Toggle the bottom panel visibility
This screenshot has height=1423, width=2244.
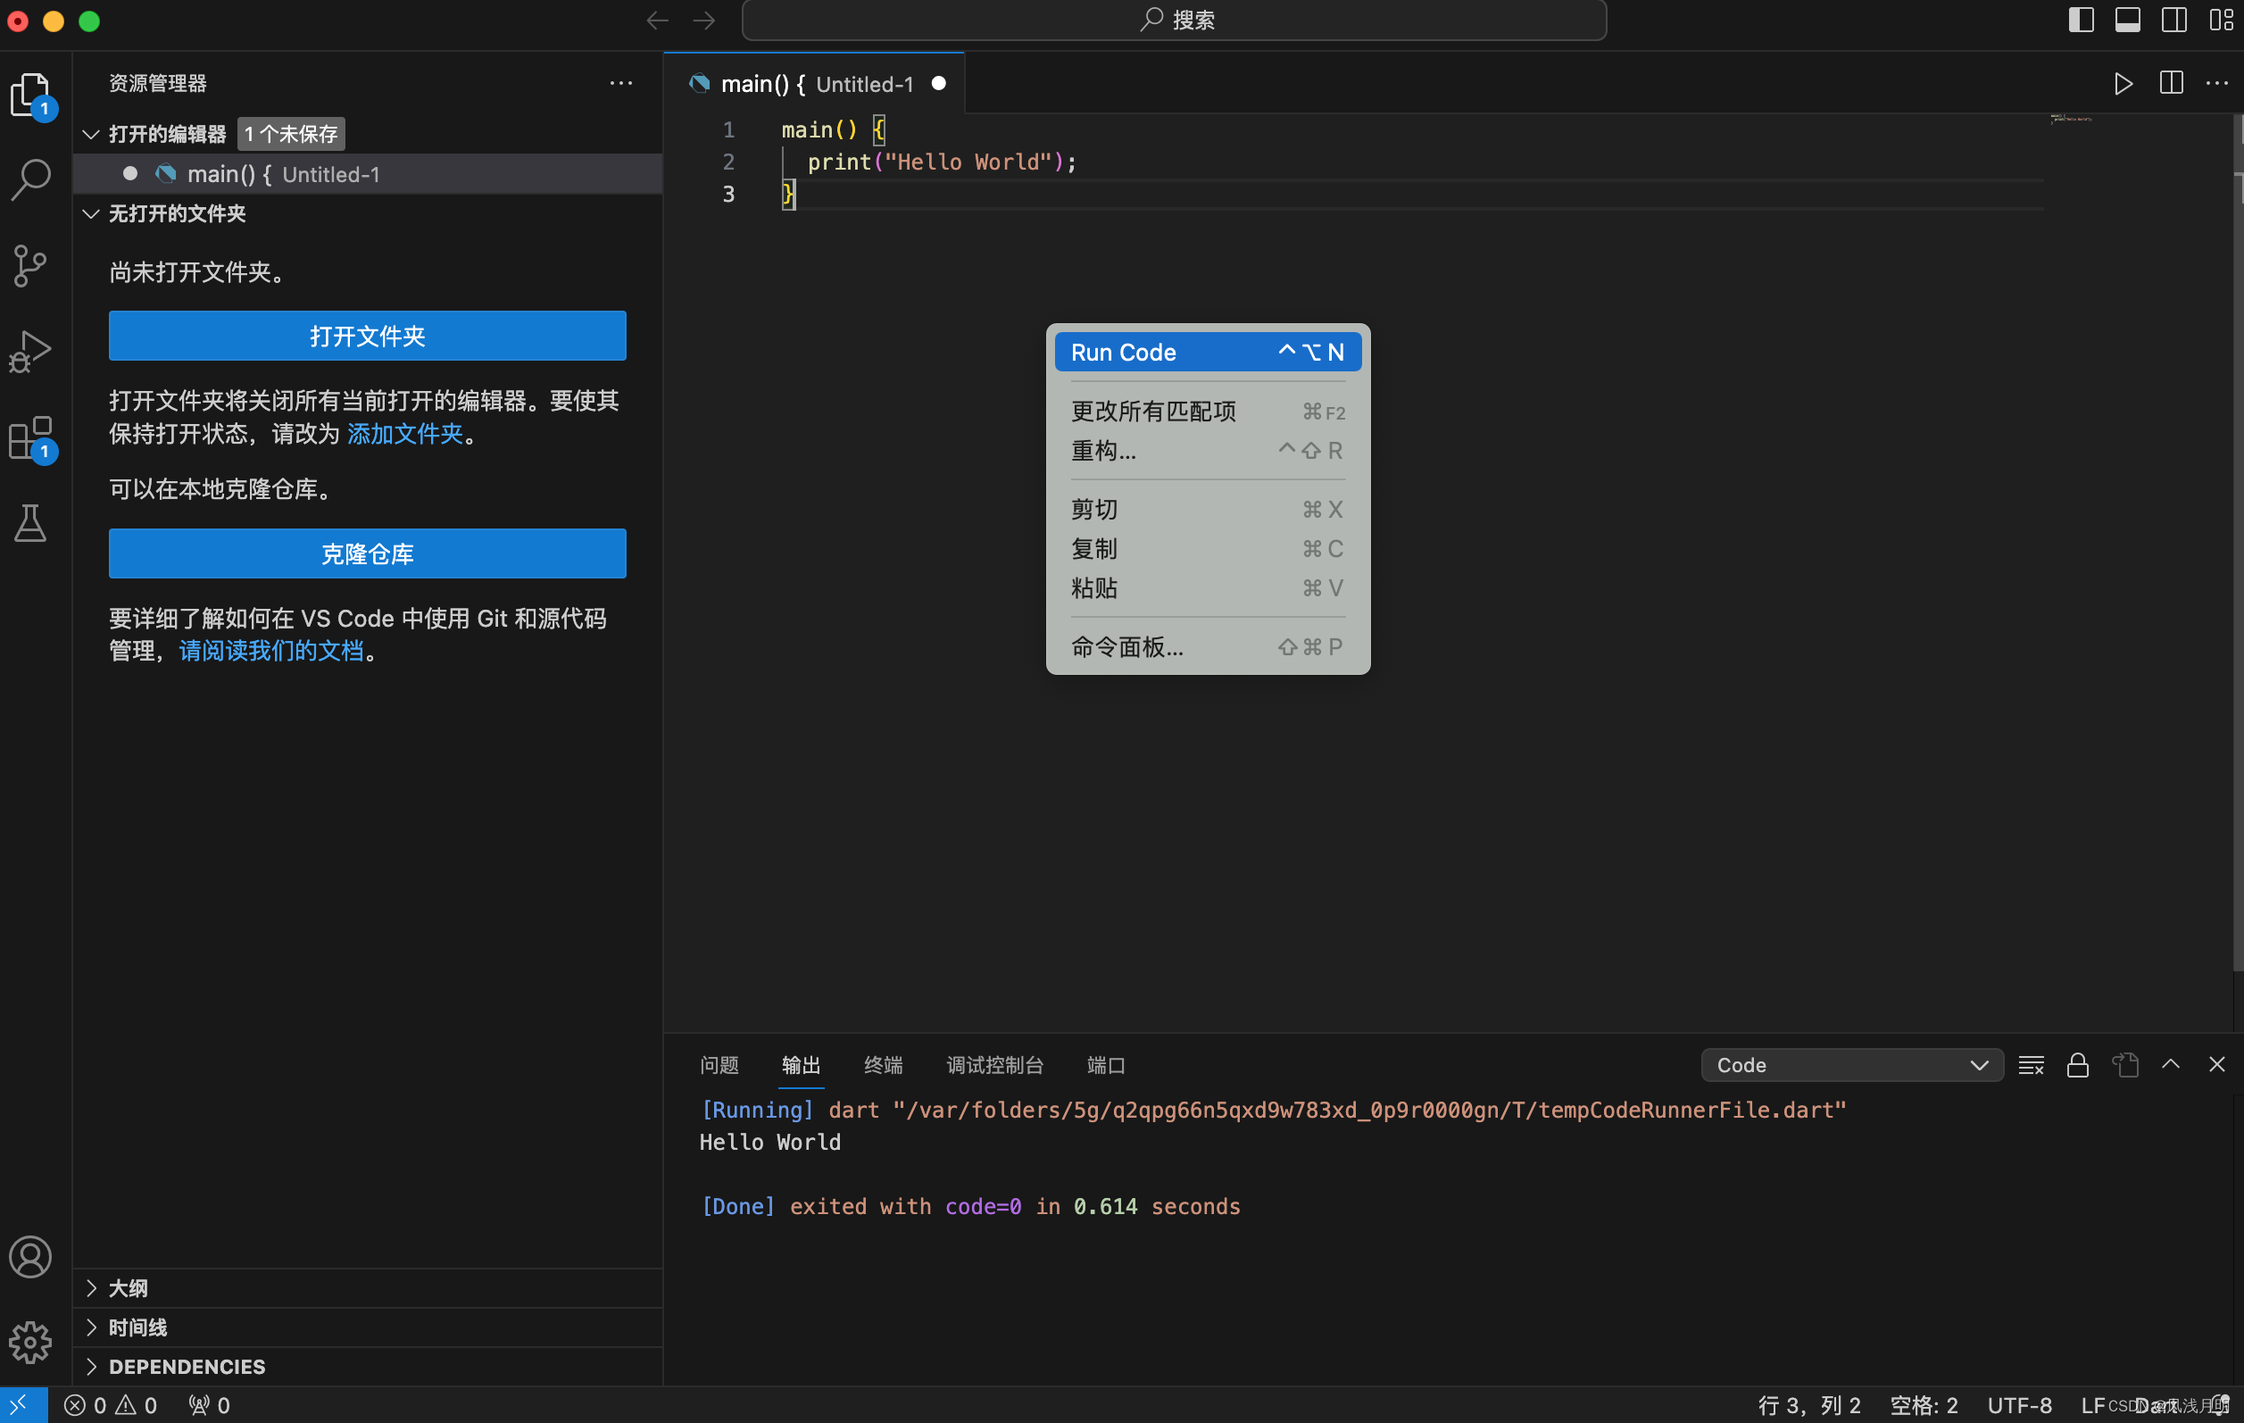click(2127, 20)
